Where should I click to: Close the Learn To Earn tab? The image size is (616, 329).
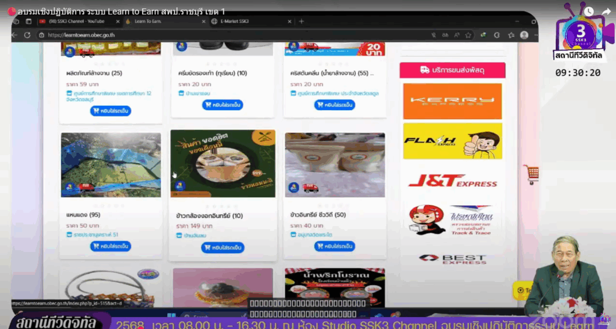coord(201,21)
